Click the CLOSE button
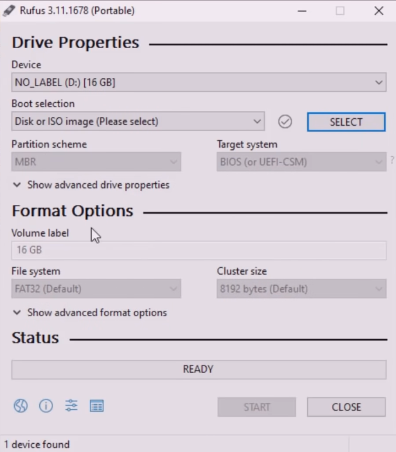 pyautogui.click(x=346, y=407)
